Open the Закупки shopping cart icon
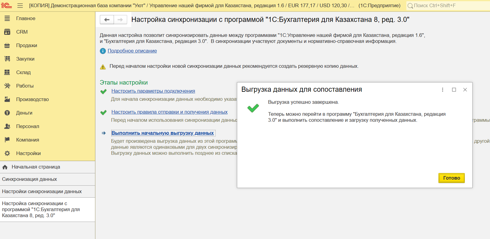This screenshot has height=239, width=490. click(x=7, y=59)
